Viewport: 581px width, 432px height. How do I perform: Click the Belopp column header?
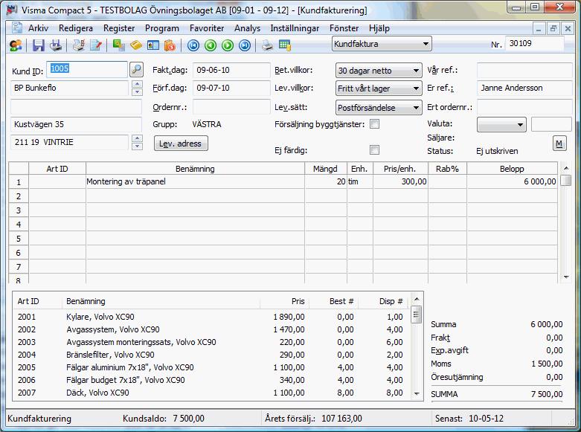512,169
